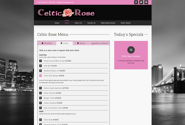Expand the Classic Rosoben item
This screenshot has height=125, width=185.
(41, 103)
